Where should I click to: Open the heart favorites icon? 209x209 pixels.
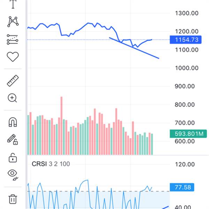point(13,57)
